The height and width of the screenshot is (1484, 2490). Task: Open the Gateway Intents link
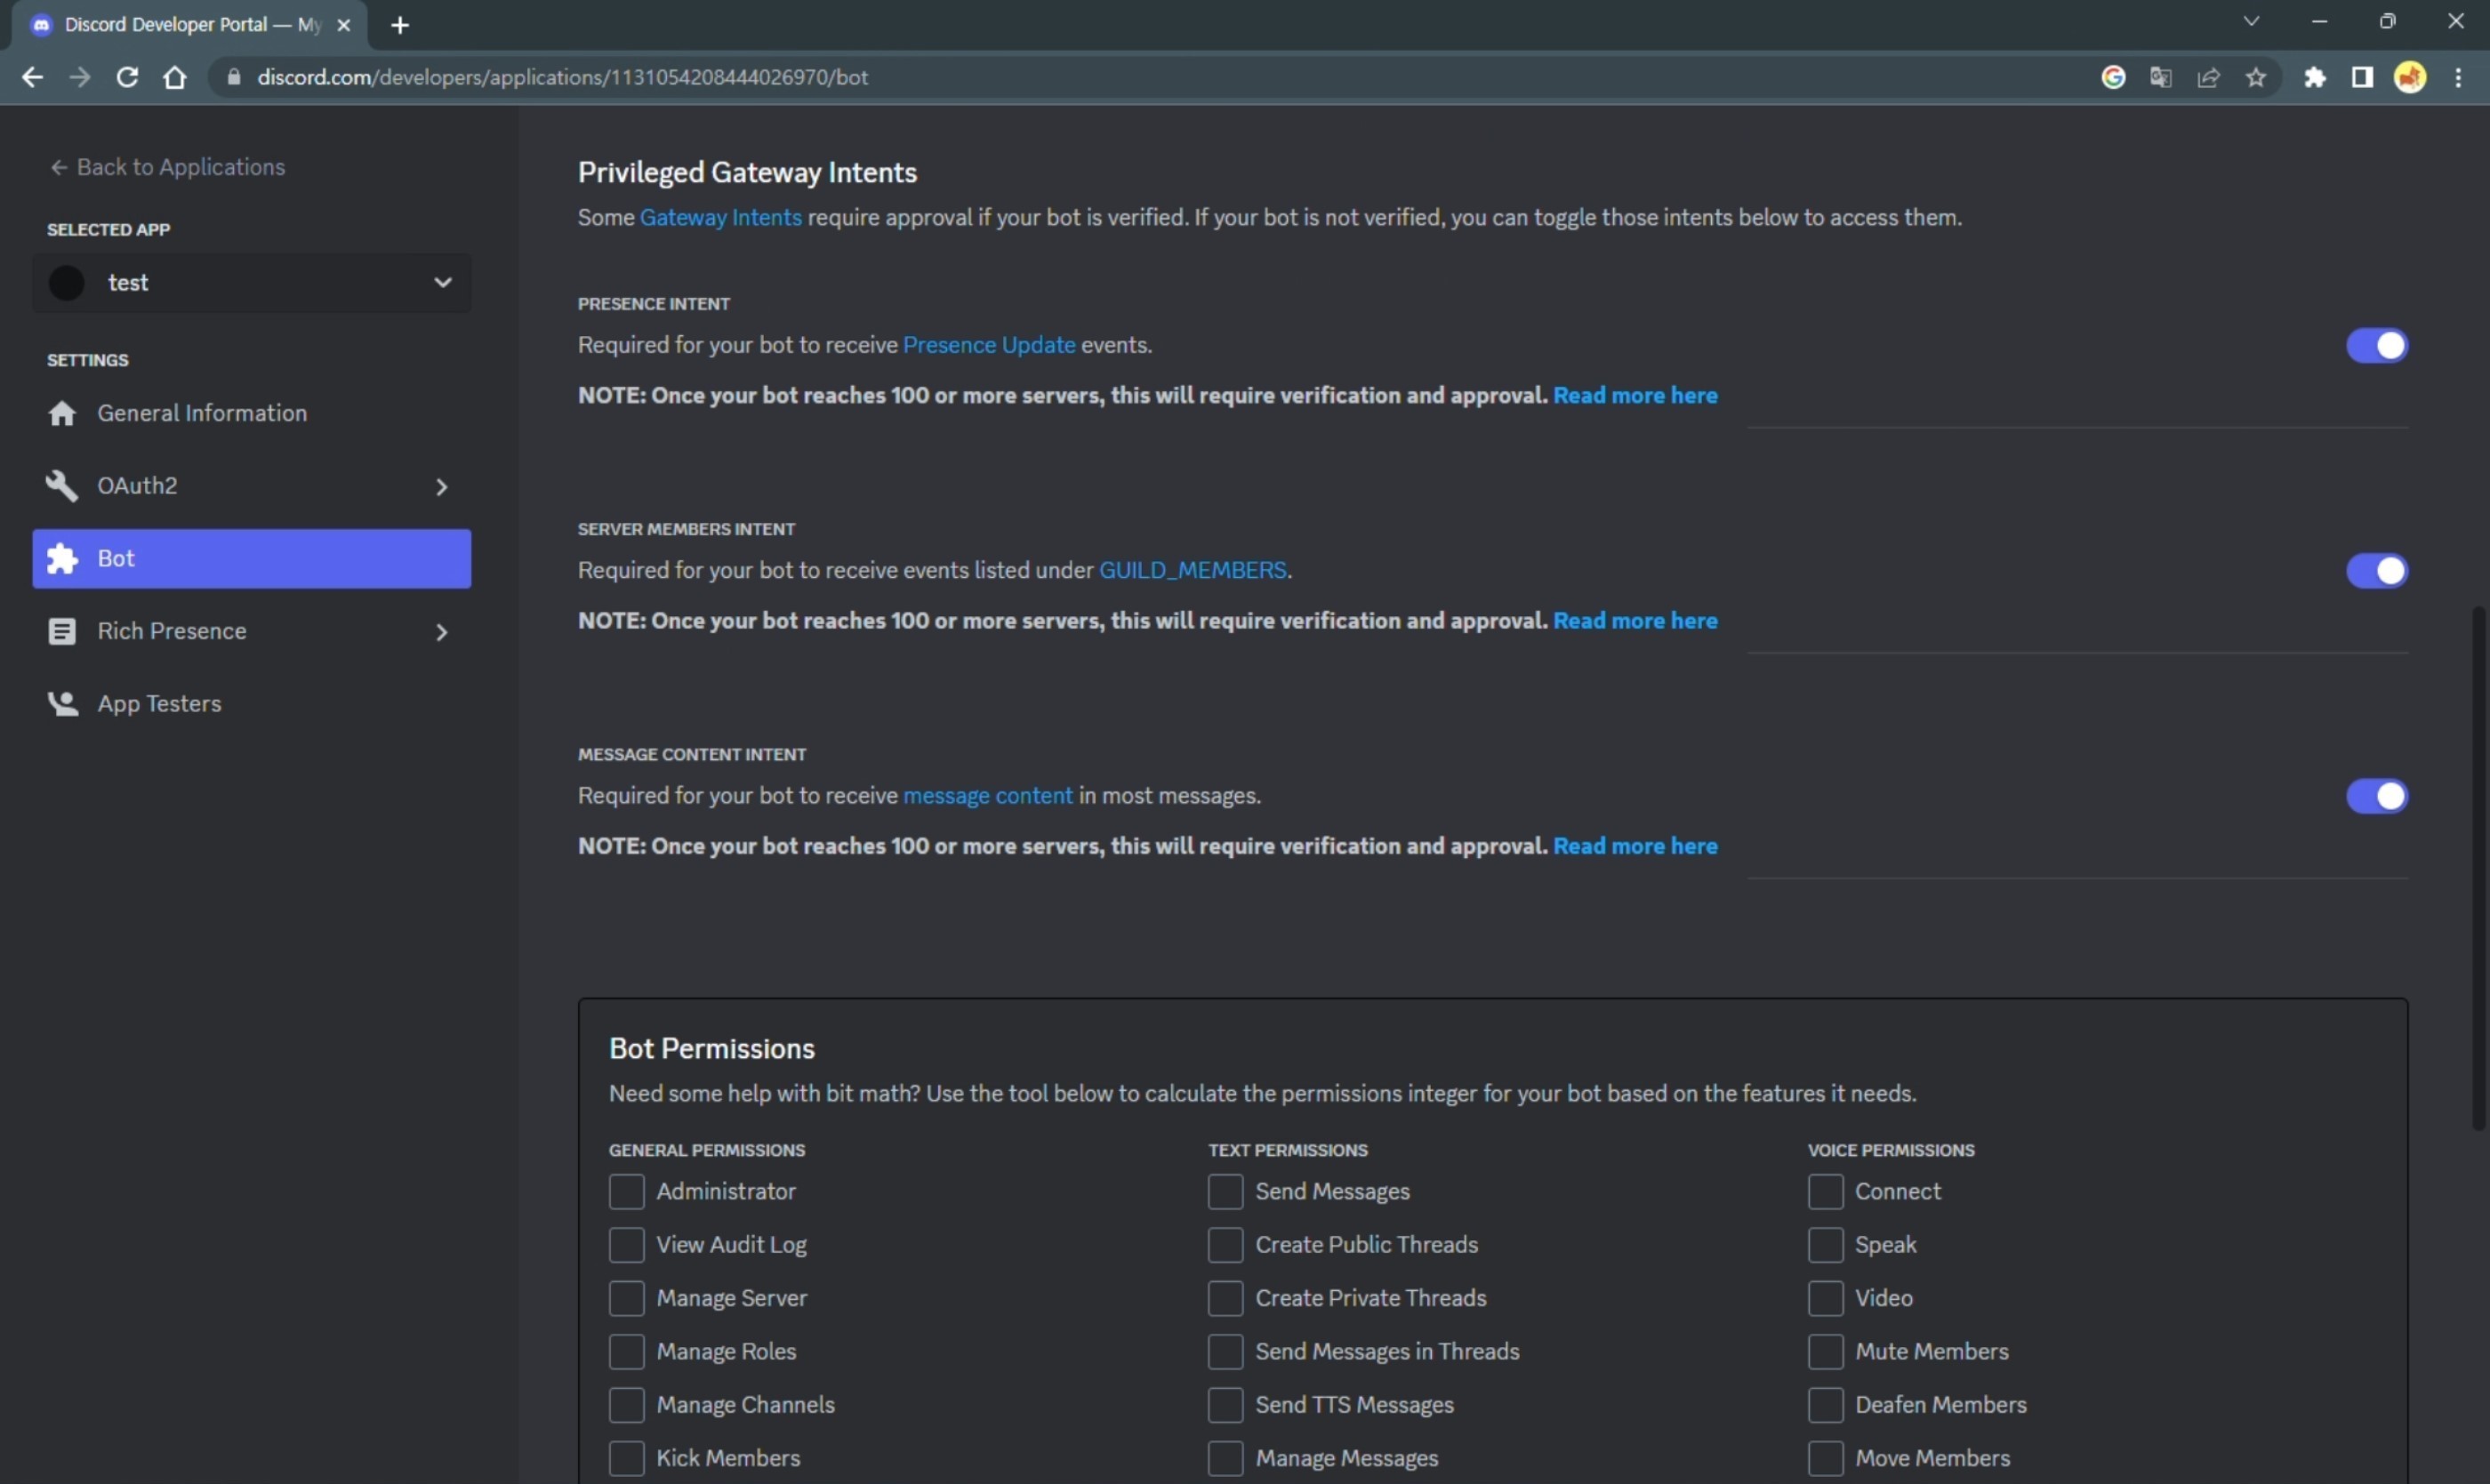tap(720, 217)
